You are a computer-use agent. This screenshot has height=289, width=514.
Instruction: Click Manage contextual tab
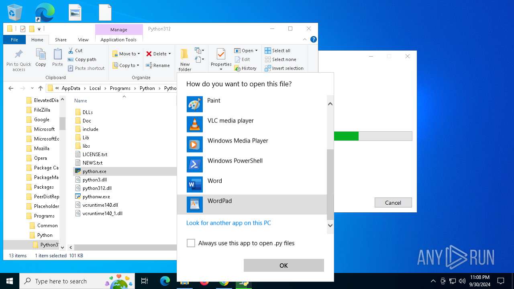[119, 30]
